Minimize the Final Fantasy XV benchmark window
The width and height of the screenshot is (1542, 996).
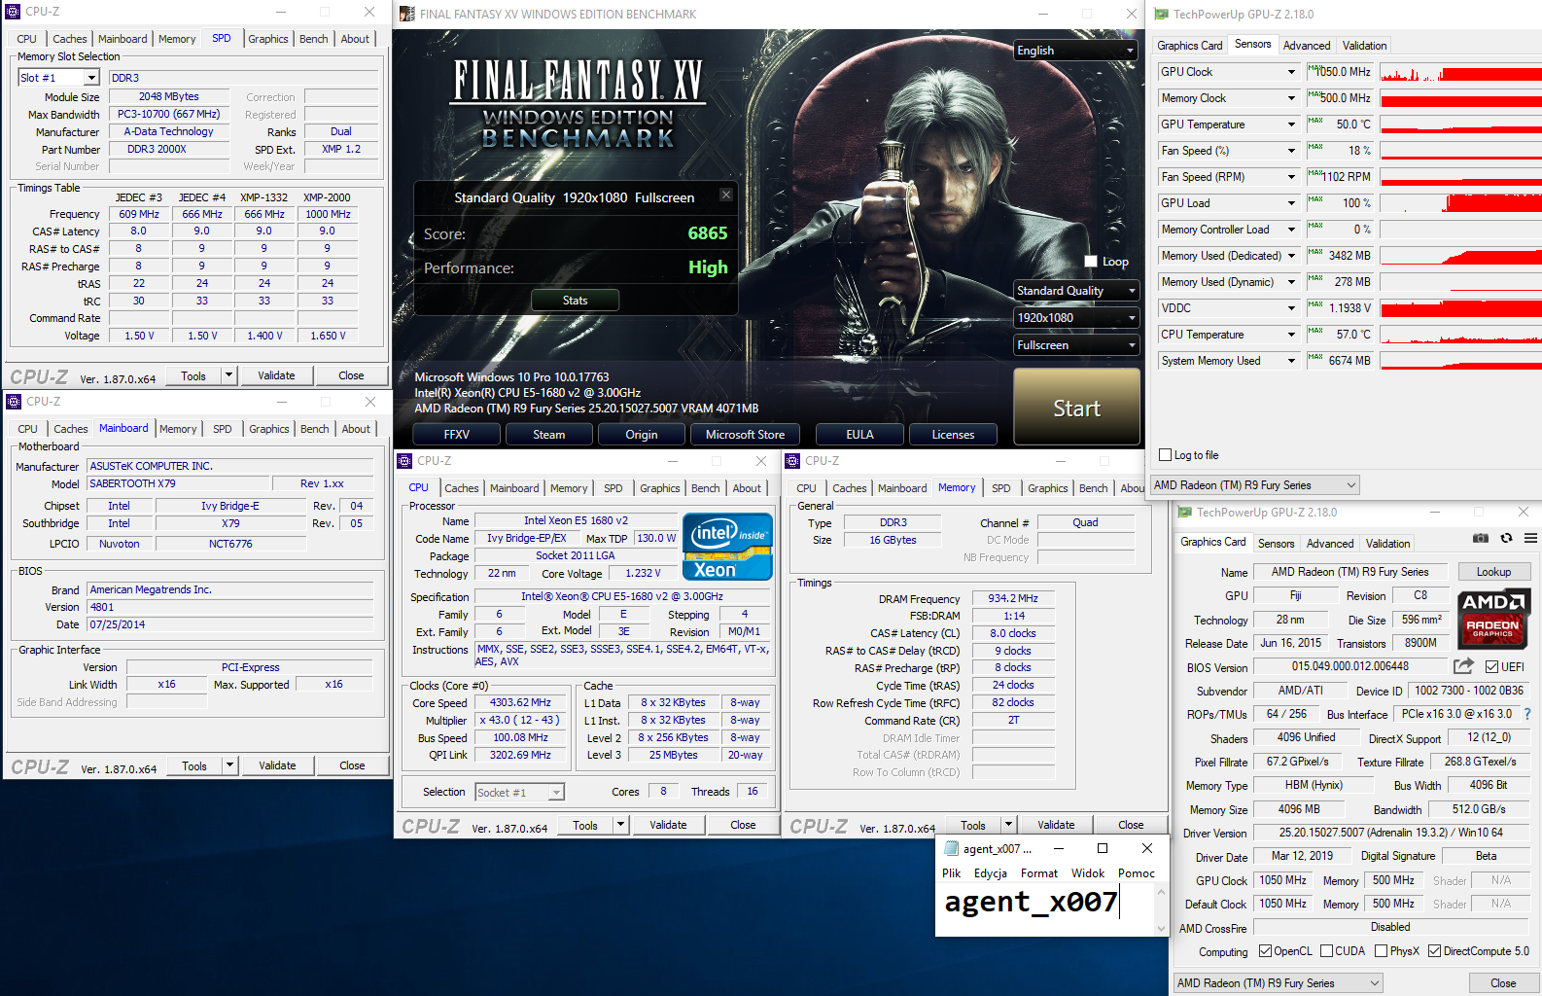pos(1042,14)
